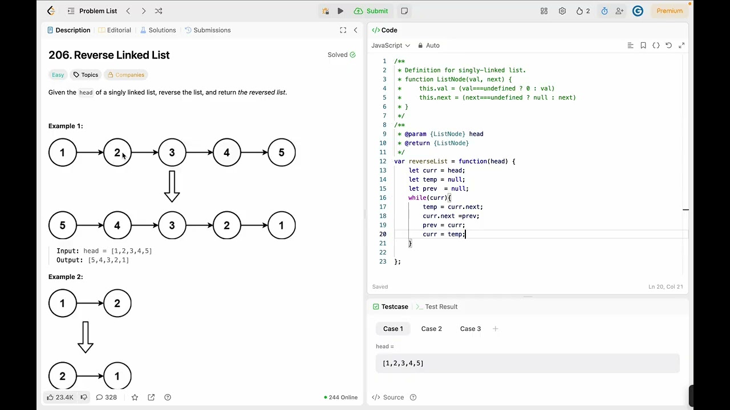730x410 pixels.
Task: Open the settings gear icon
Action: [562, 11]
